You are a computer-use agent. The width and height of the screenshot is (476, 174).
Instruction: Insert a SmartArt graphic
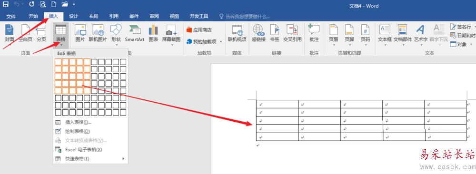pos(135,33)
